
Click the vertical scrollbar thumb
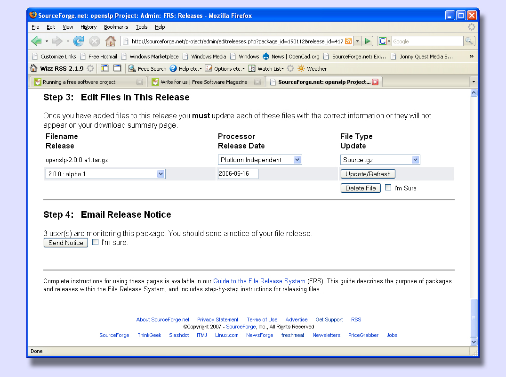(x=474, y=318)
